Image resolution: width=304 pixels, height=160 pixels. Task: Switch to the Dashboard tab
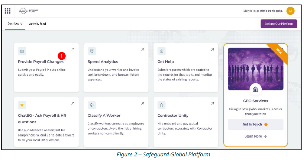[15, 24]
